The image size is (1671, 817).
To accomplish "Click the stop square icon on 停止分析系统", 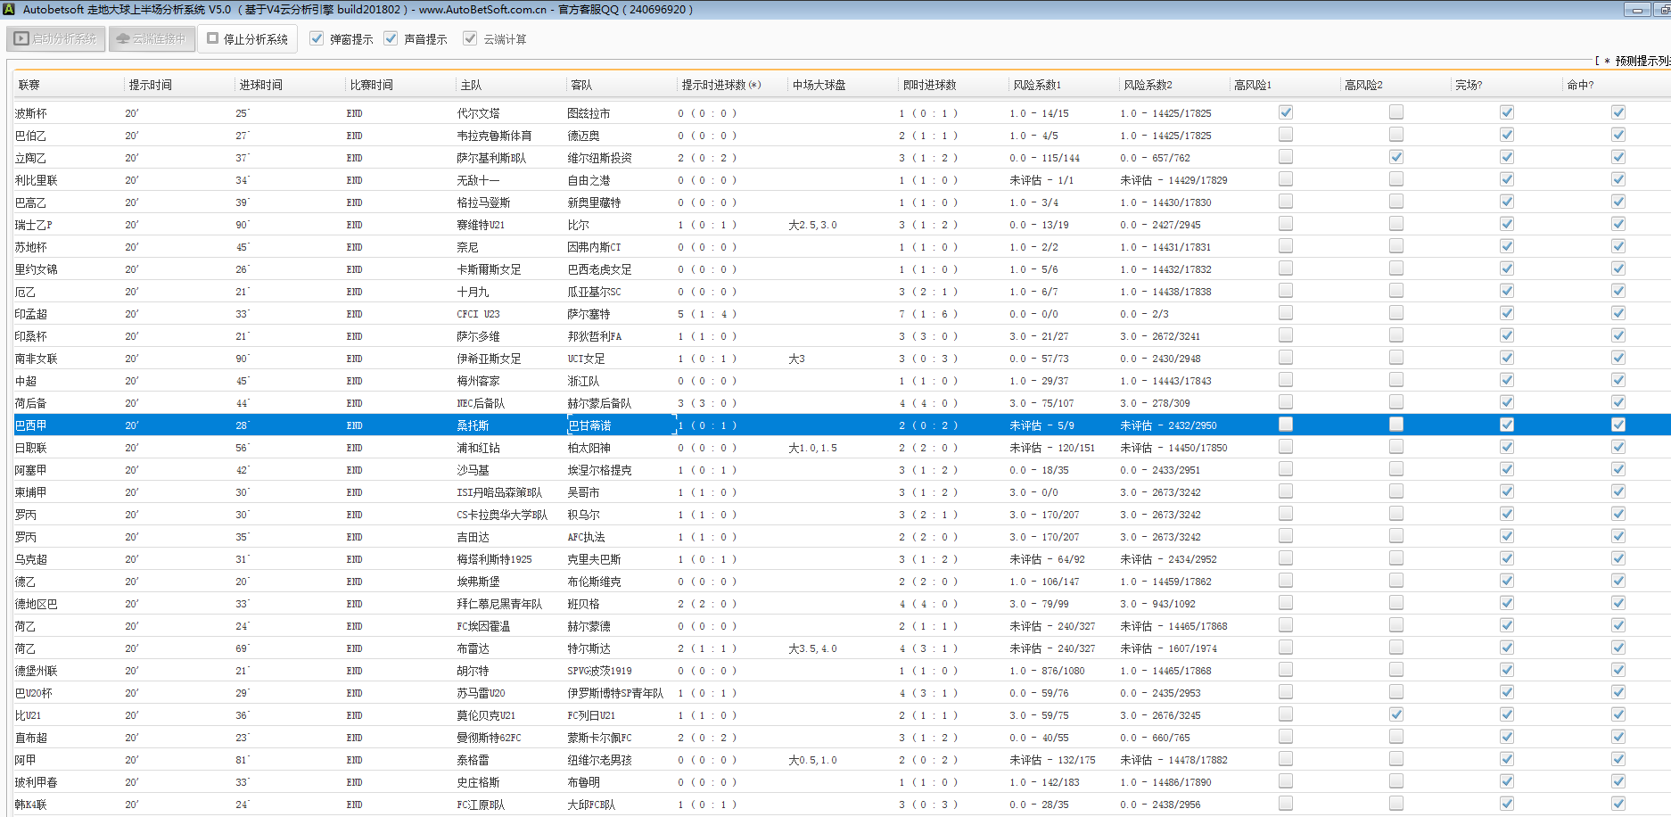I will click(213, 38).
